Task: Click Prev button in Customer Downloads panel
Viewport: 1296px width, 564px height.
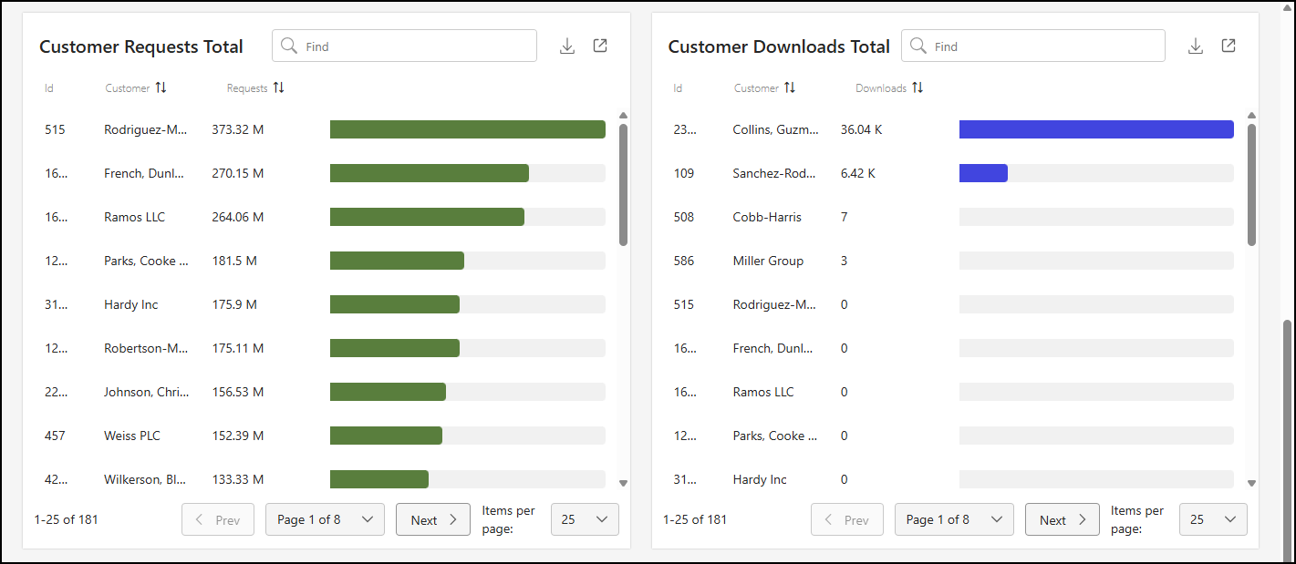Action: point(847,519)
